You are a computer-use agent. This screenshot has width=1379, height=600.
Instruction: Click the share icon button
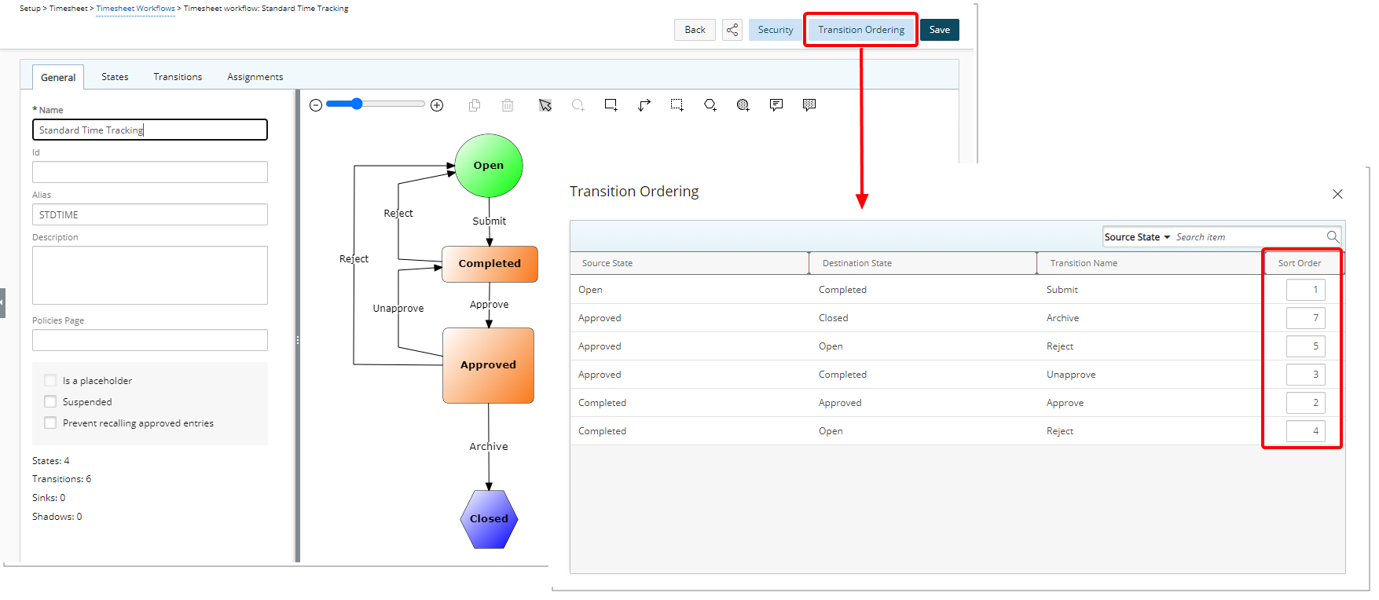coord(732,30)
